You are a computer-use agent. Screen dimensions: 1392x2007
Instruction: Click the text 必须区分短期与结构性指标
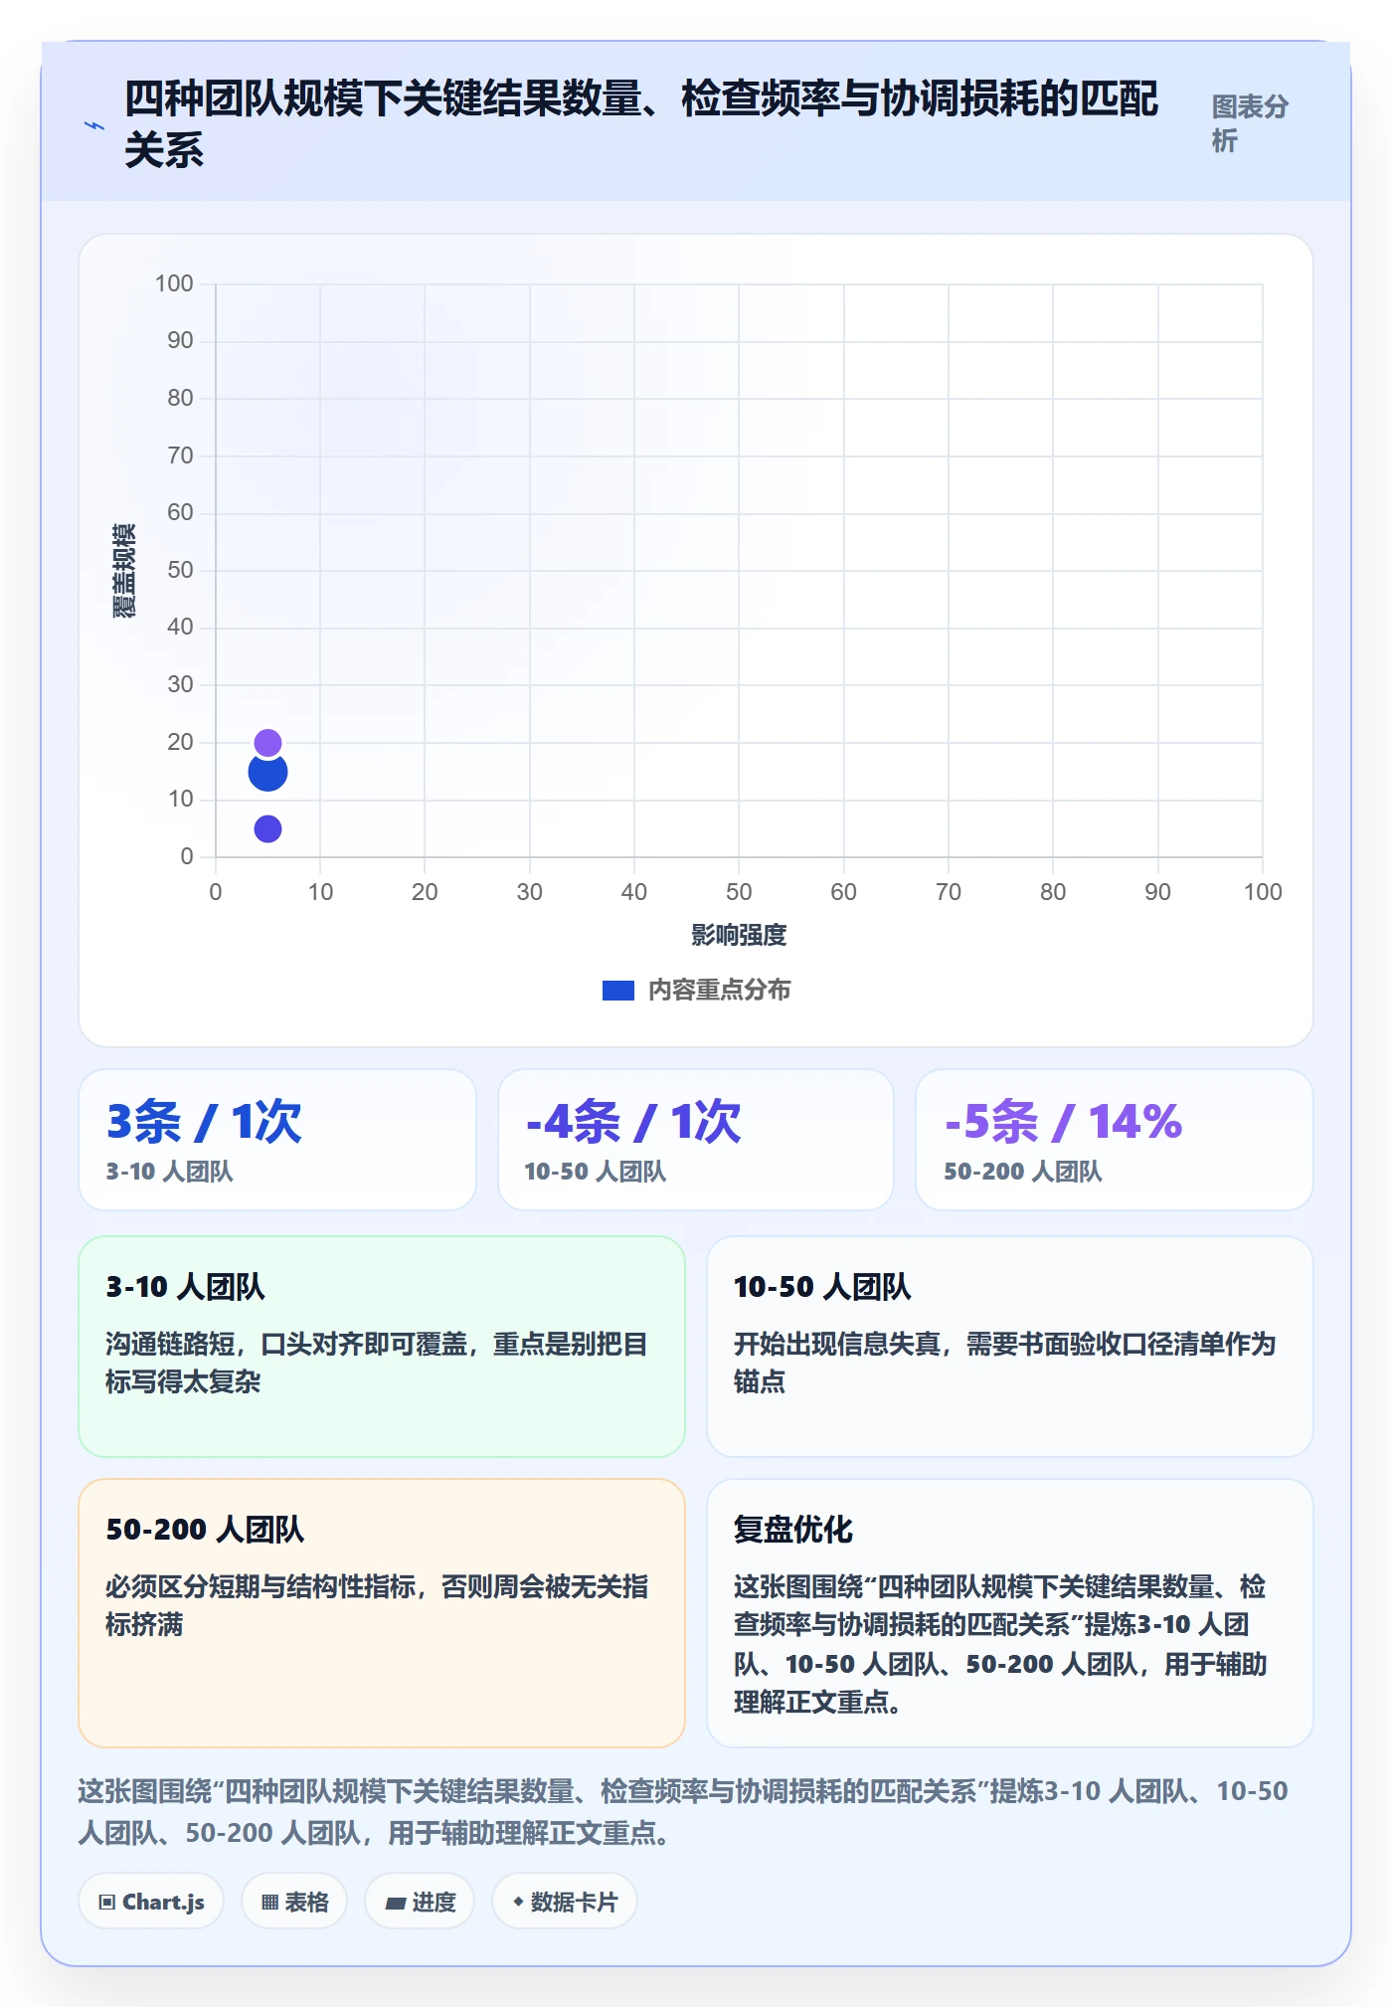coord(261,1587)
